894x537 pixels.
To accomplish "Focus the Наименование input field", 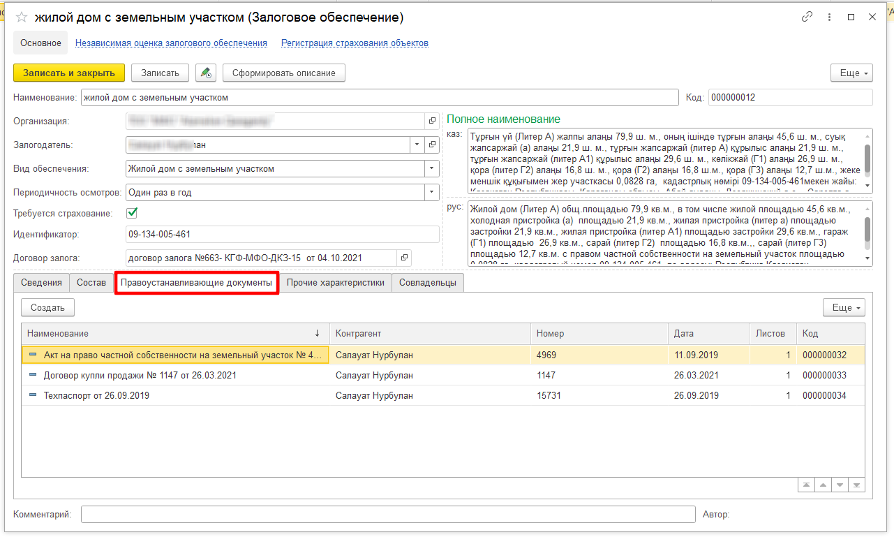I will pyautogui.click(x=380, y=98).
